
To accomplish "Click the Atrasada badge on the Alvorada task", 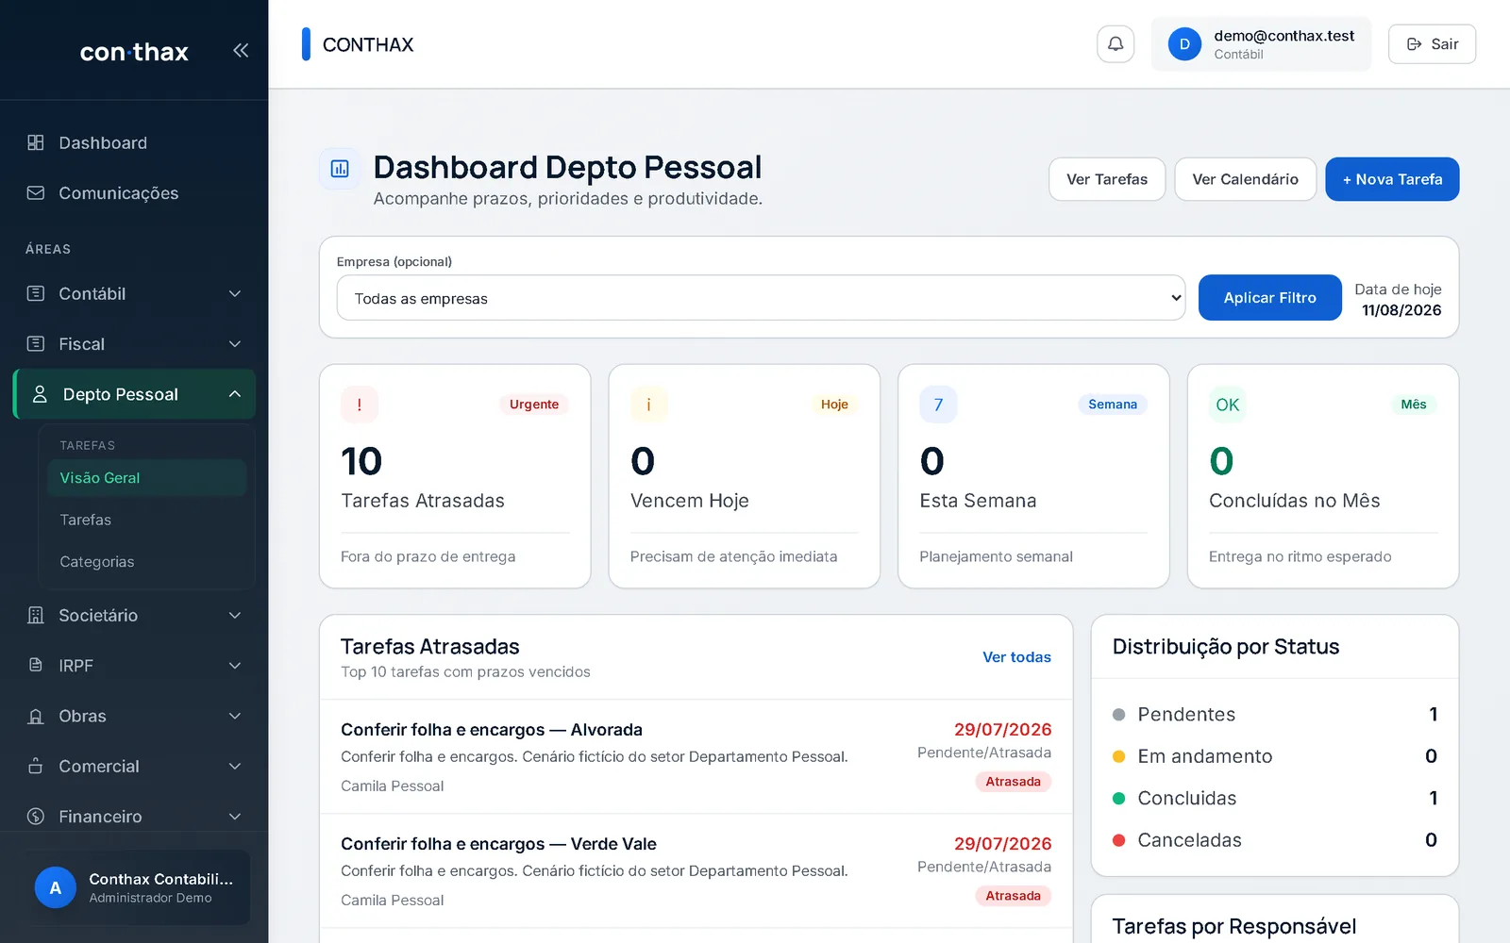I will pyautogui.click(x=1013, y=782).
